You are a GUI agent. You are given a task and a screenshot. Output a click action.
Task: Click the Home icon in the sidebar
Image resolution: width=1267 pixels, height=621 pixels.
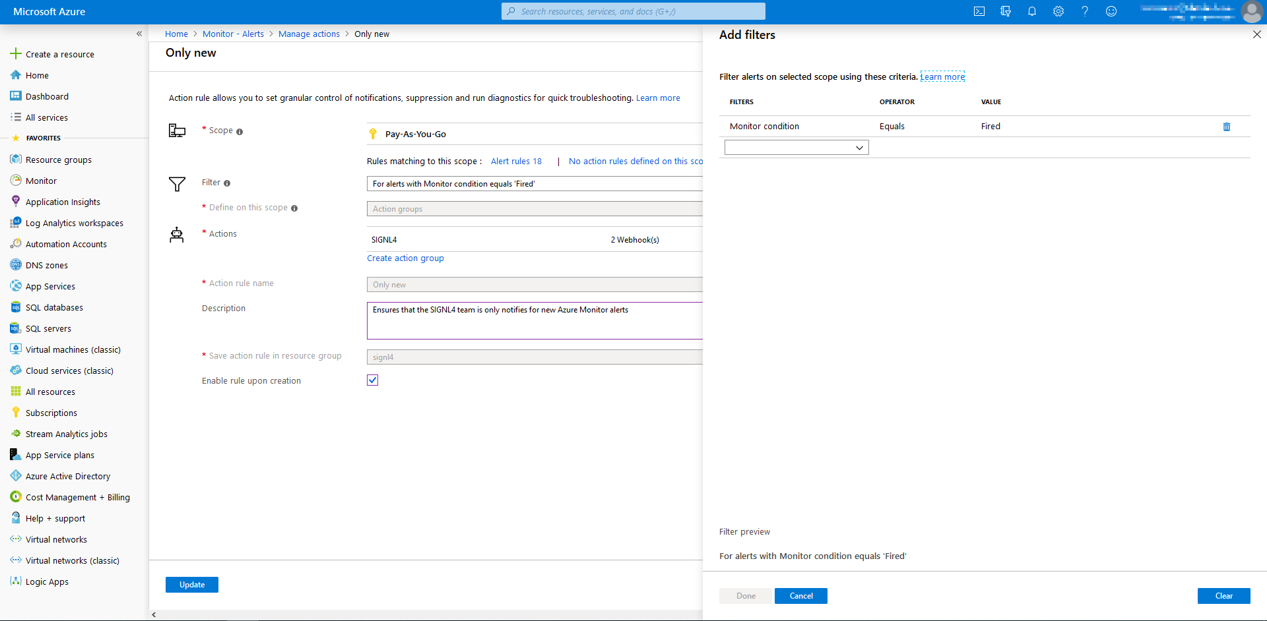[x=16, y=75]
